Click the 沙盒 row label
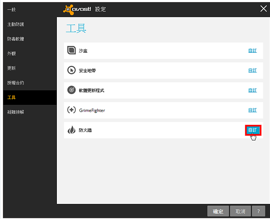The width and height of the screenshot is (270, 219). tap(83, 51)
